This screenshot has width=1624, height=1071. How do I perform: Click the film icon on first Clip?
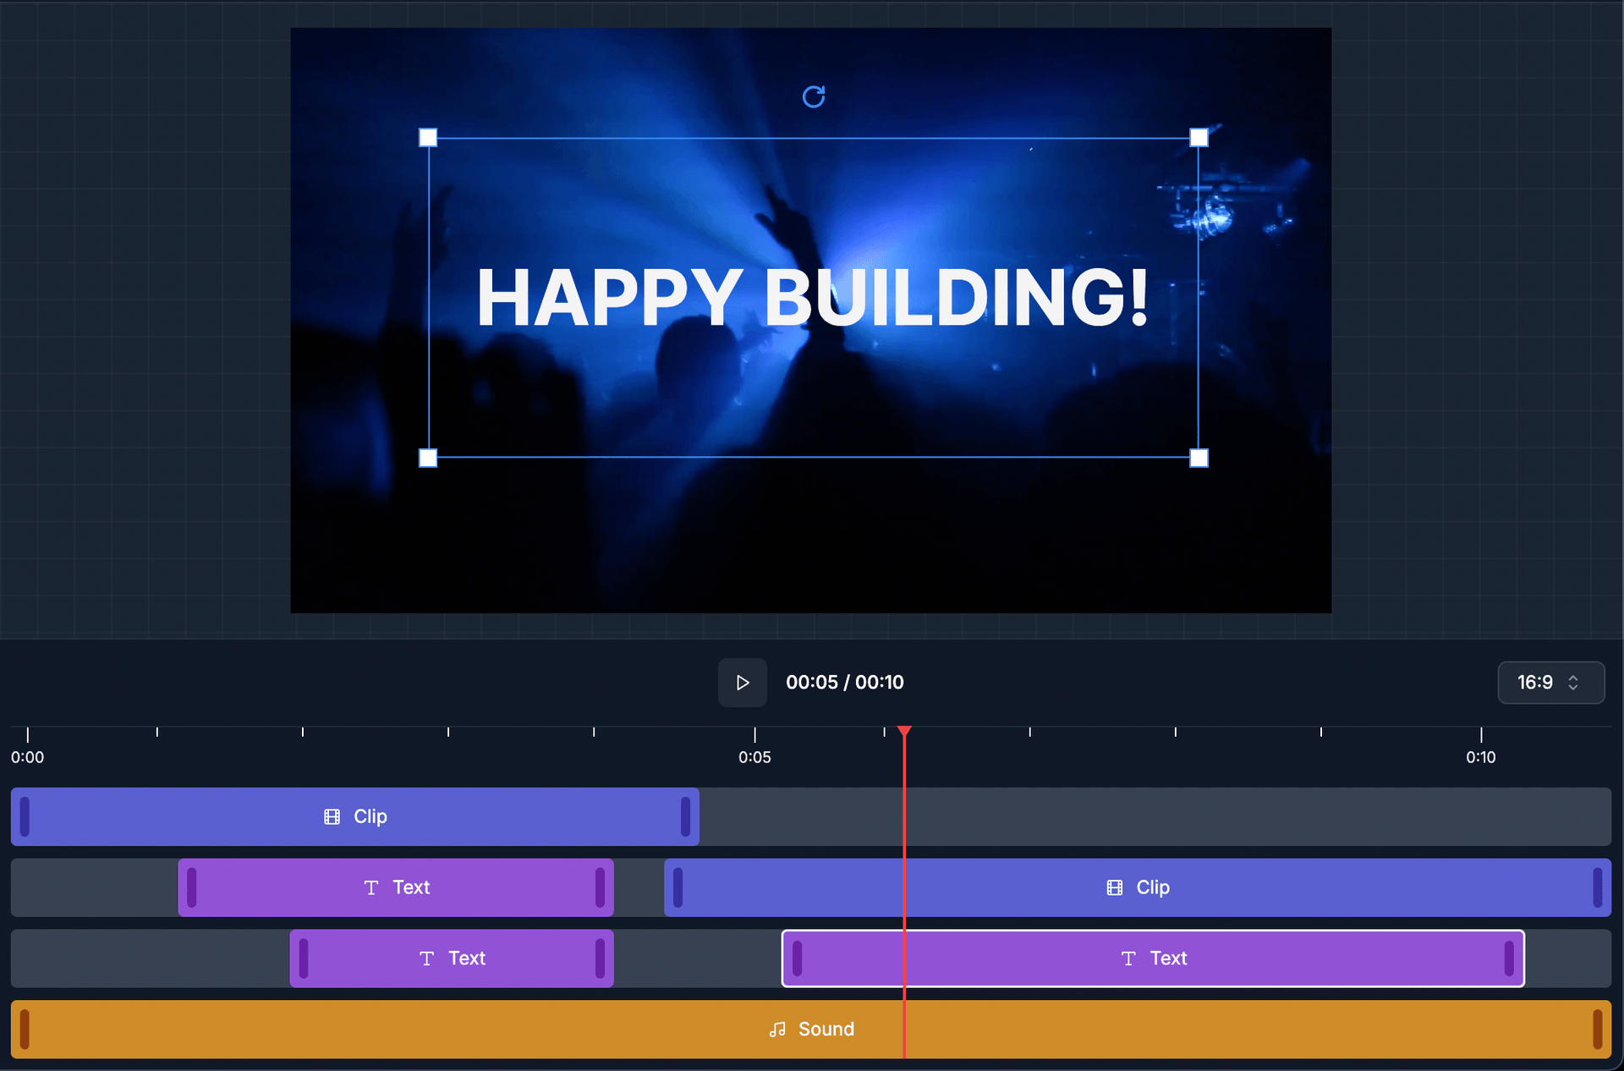[x=332, y=816]
